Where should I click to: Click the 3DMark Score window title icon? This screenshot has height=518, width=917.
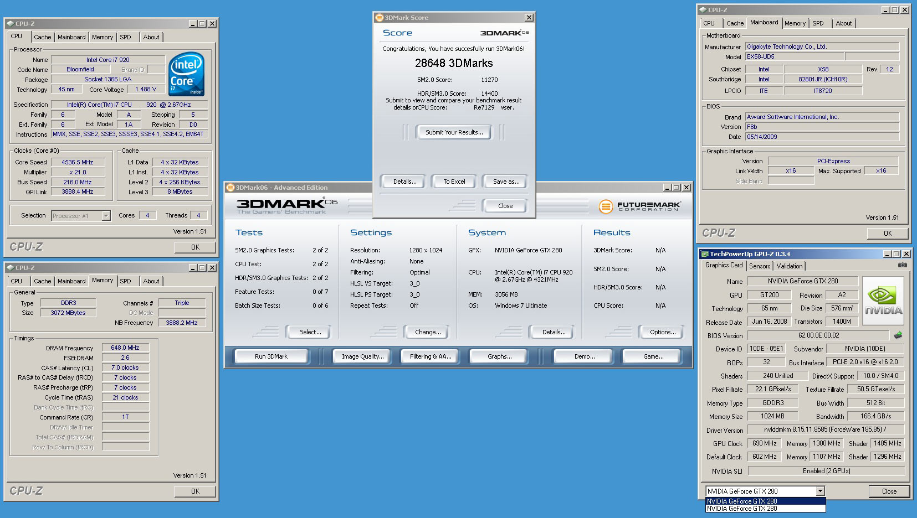[x=379, y=18]
